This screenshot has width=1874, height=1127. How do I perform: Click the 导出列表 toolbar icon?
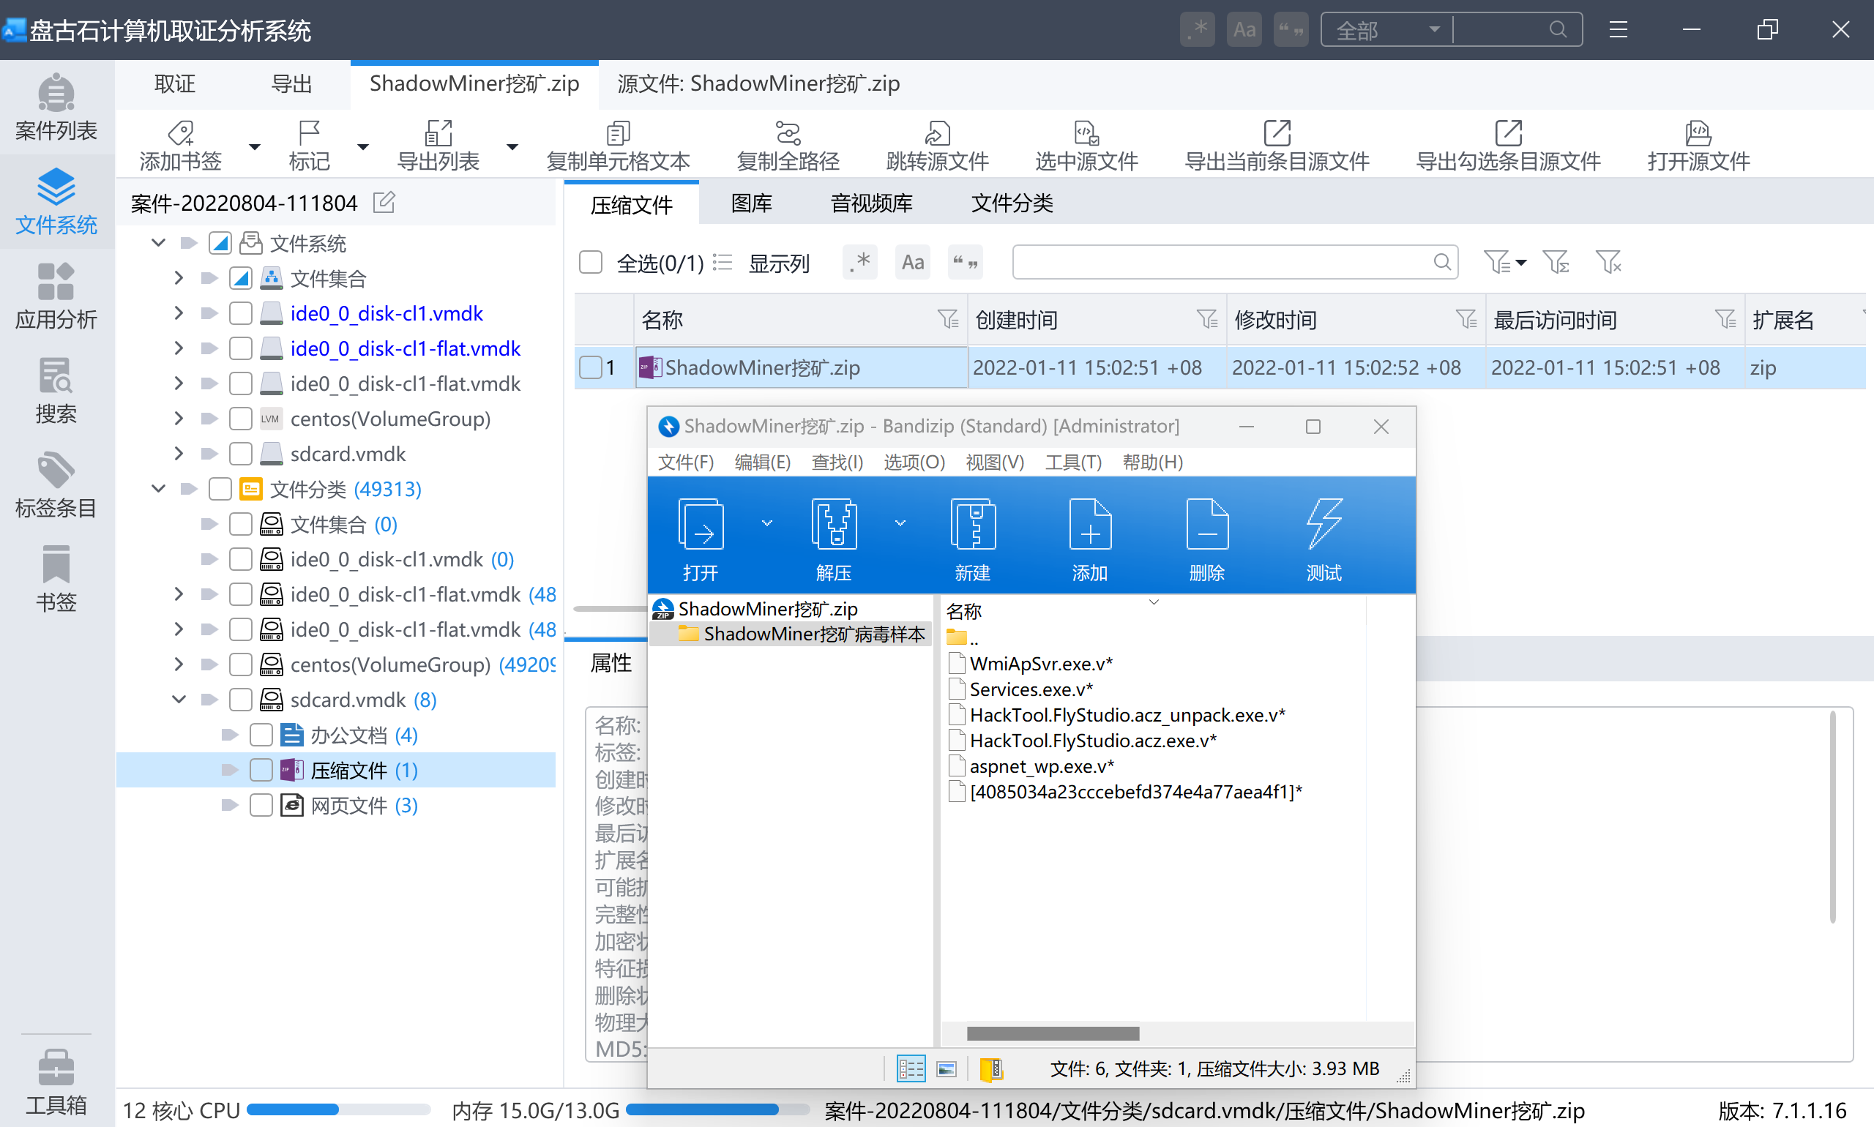pos(438,133)
